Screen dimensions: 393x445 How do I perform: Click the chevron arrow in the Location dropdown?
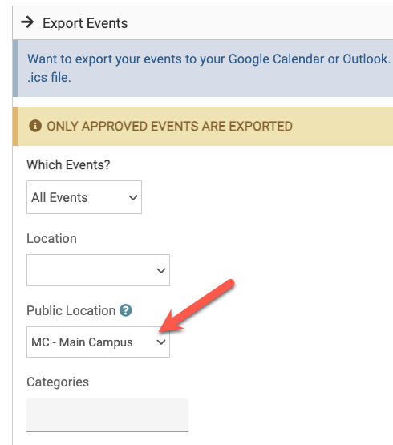click(161, 270)
